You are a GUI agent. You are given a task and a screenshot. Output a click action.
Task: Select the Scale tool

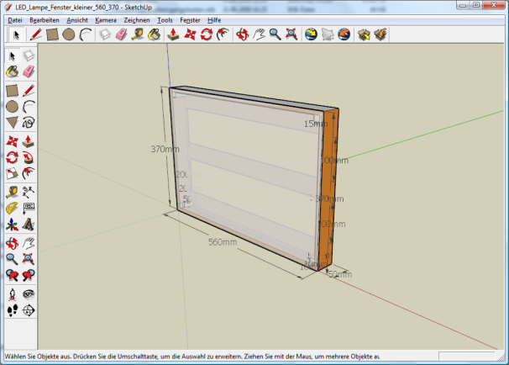13,173
